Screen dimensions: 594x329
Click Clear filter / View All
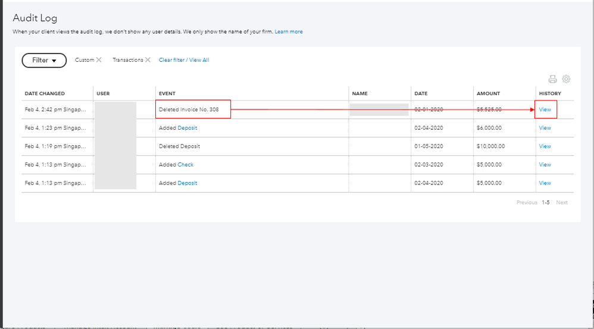[184, 60]
